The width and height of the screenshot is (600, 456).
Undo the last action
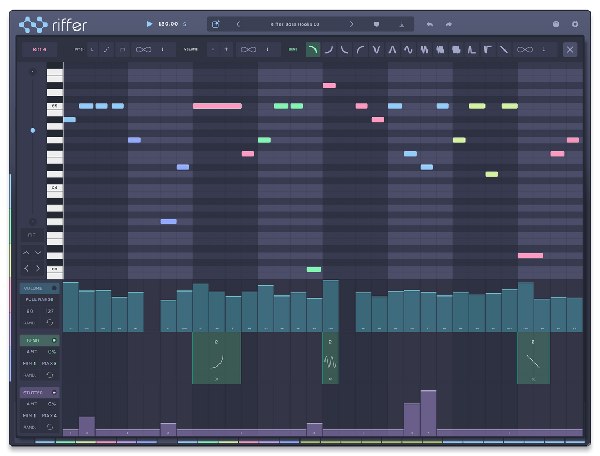click(x=429, y=24)
